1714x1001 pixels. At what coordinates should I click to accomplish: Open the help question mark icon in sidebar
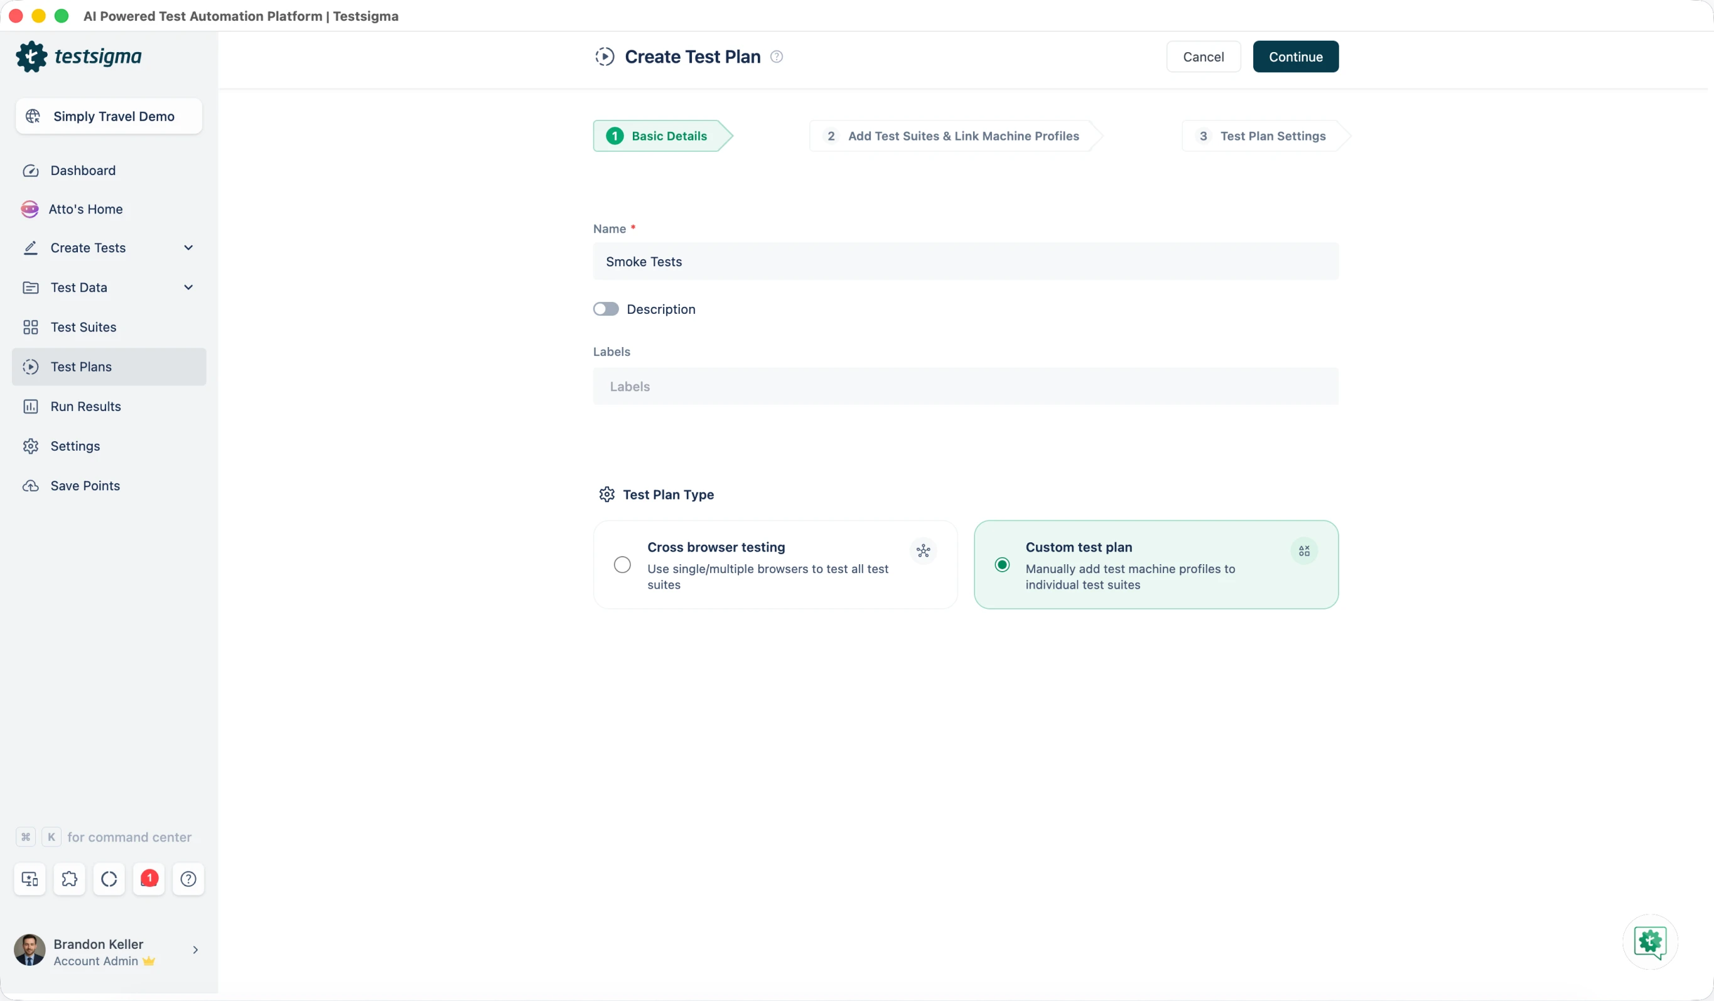click(188, 879)
